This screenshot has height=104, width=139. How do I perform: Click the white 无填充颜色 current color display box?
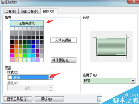(63, 40)
